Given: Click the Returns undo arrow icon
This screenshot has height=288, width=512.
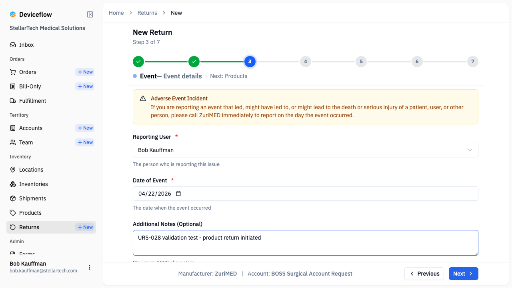Looking at the screenshot, I should 13,227.
